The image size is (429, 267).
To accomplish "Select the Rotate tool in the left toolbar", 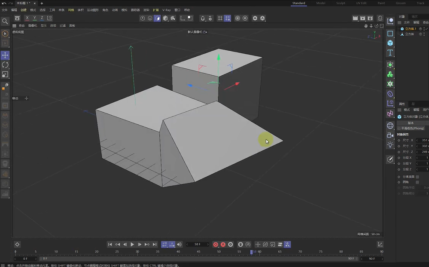I will point(5,64).
